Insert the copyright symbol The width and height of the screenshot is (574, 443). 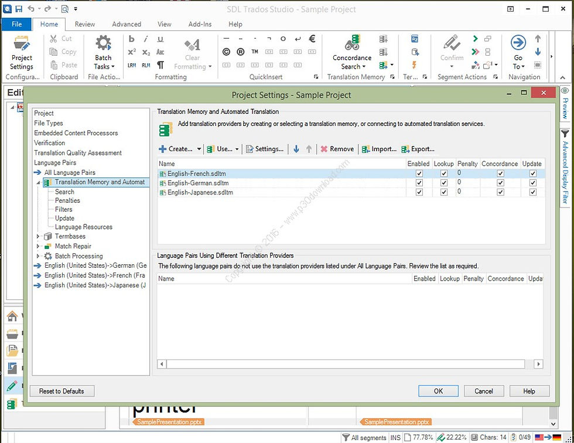coord(226,52)
